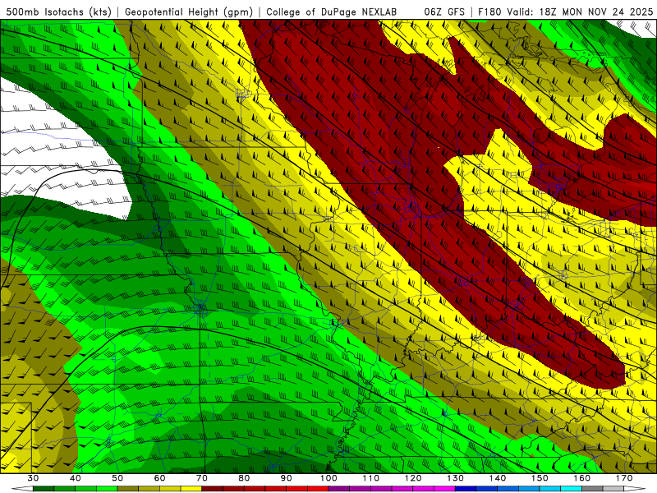Click the '160' color bar label
The height and width of the screenshot is (493, 657).
[x=582, y=478]
